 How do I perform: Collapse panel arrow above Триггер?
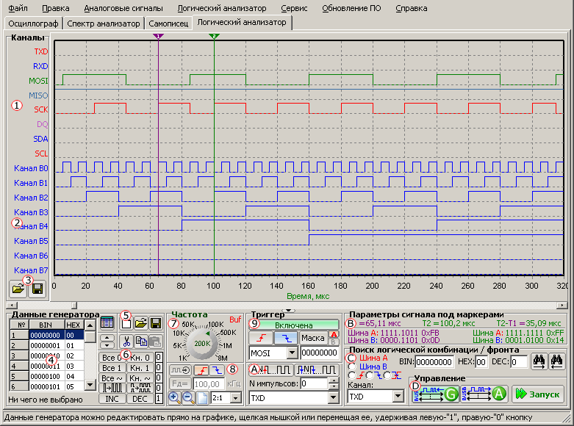[289, 311]
